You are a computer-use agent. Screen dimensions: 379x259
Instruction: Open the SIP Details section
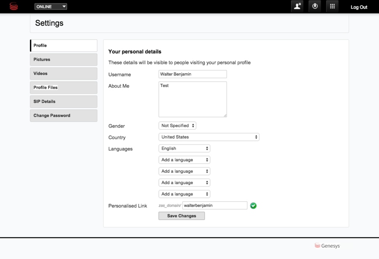click(x=64, y=101)
